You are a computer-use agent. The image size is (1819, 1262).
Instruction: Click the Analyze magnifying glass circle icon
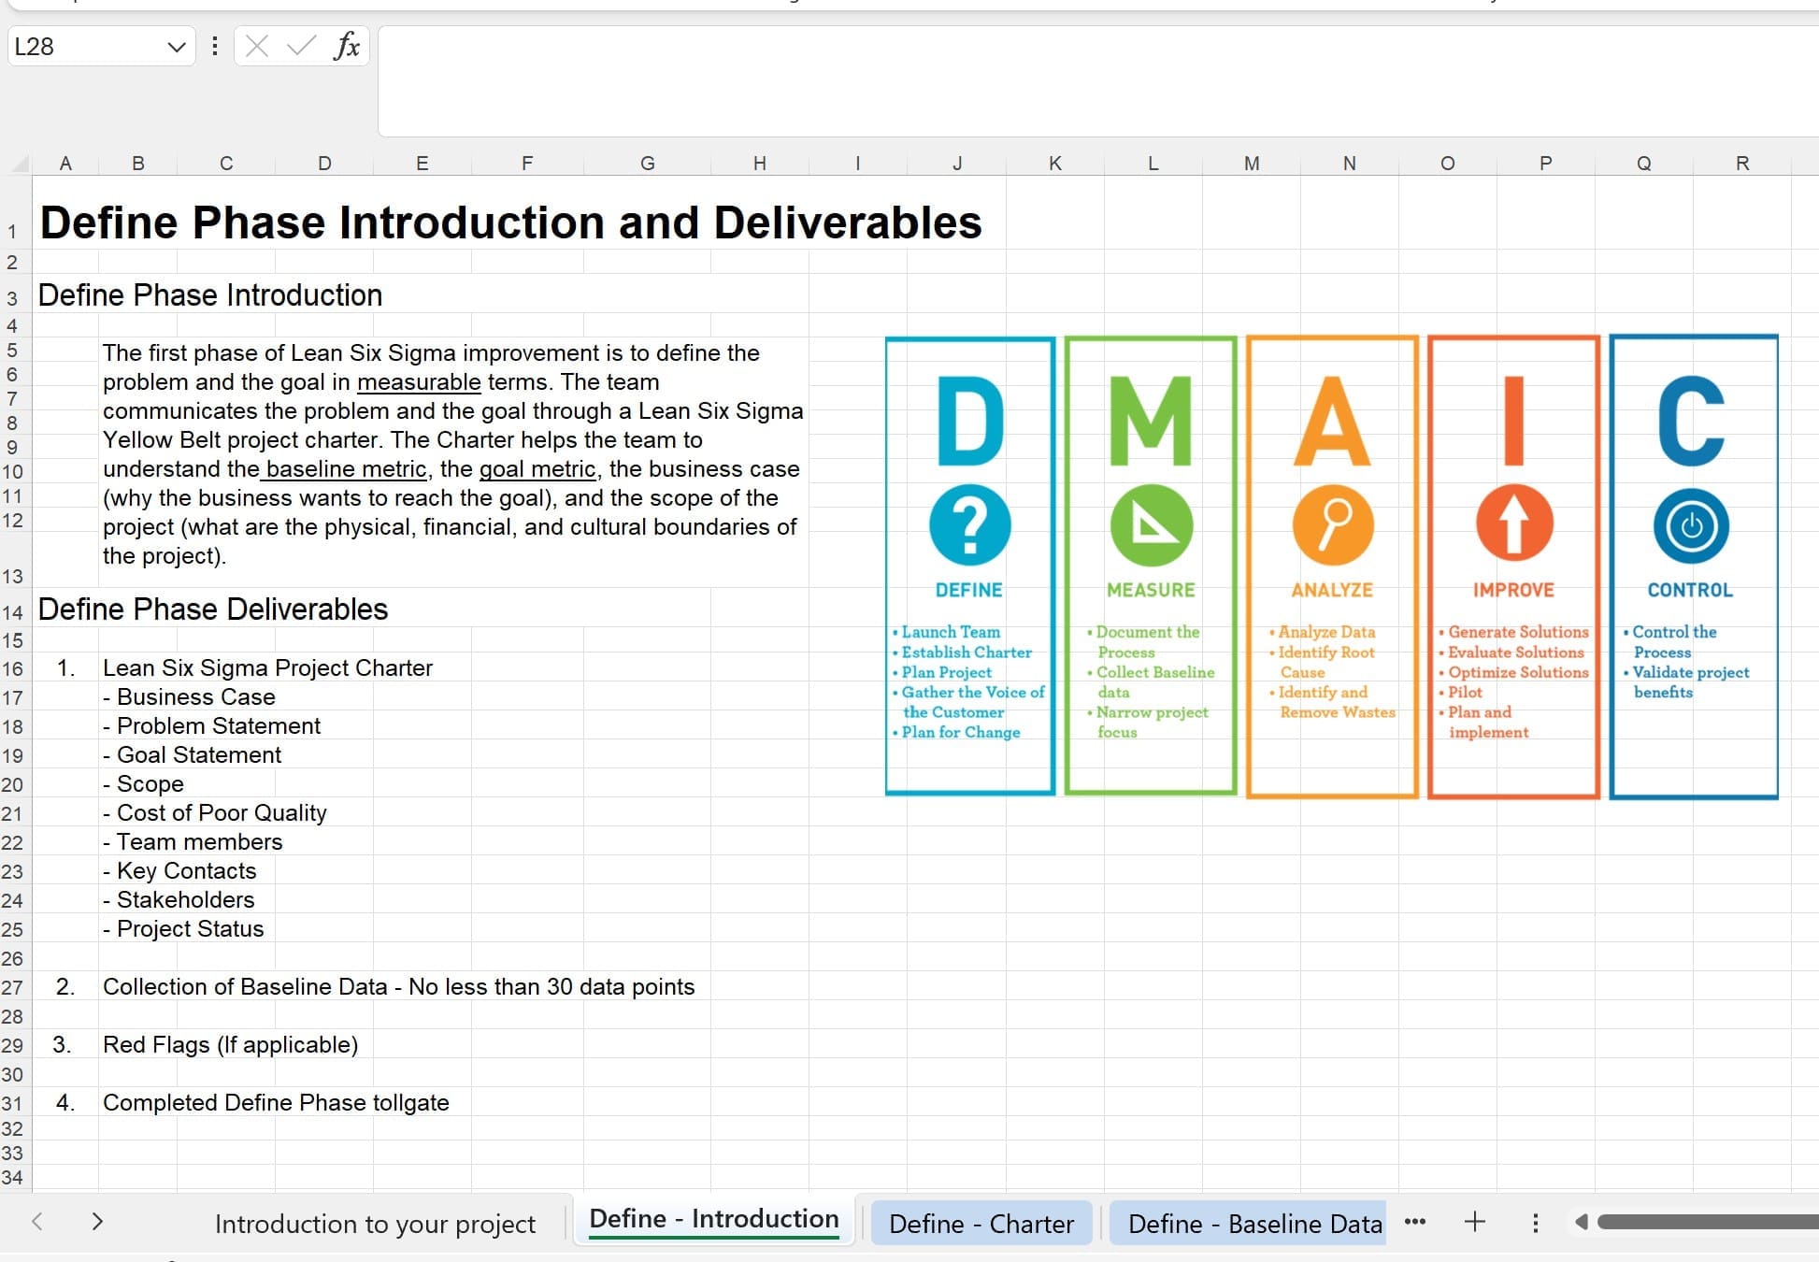tap(1332, 524)
